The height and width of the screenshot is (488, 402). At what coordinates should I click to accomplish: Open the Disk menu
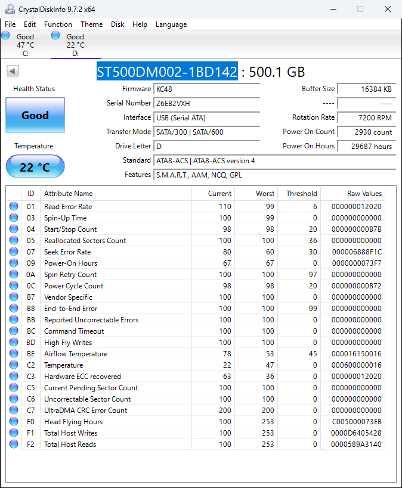pos(117,24)
